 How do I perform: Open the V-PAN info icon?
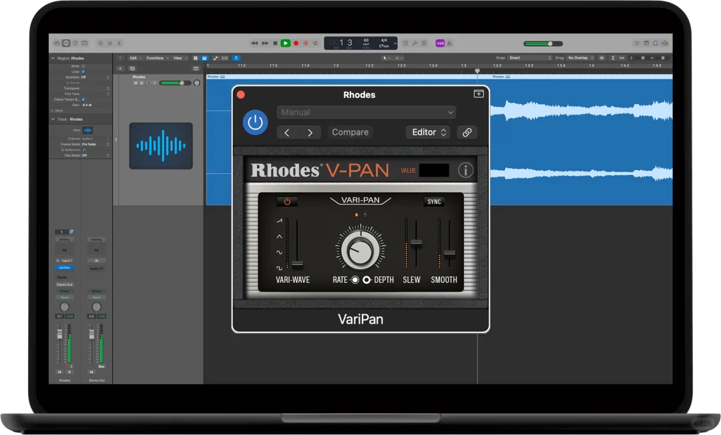click(465, 170)
